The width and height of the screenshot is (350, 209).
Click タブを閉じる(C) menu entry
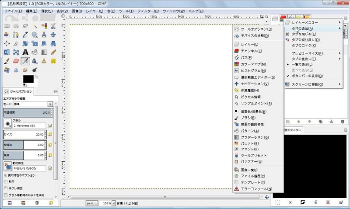313,34
